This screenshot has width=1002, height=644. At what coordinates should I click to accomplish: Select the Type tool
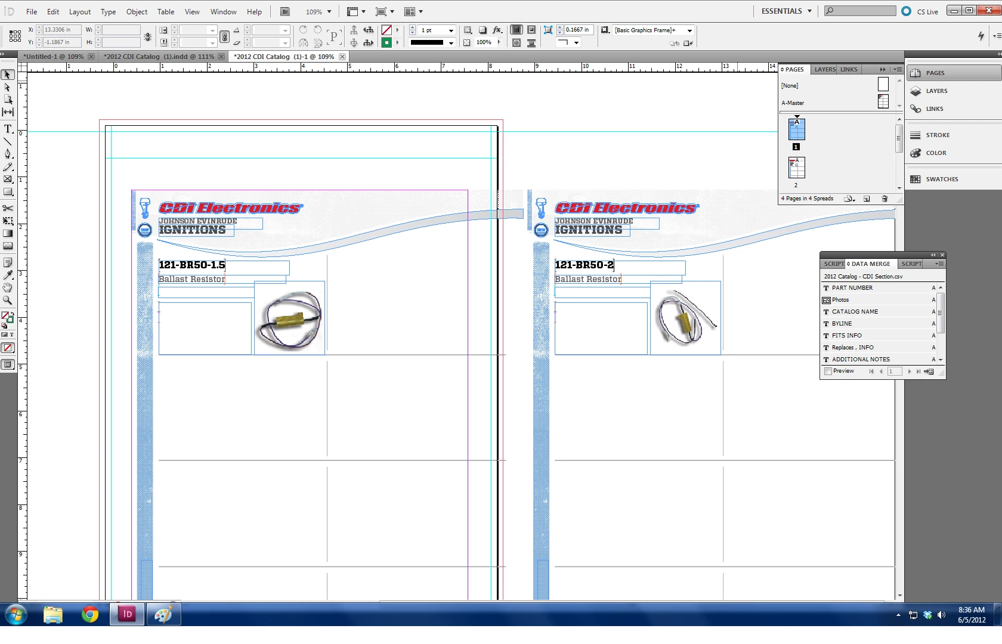(x=8, y=129)
